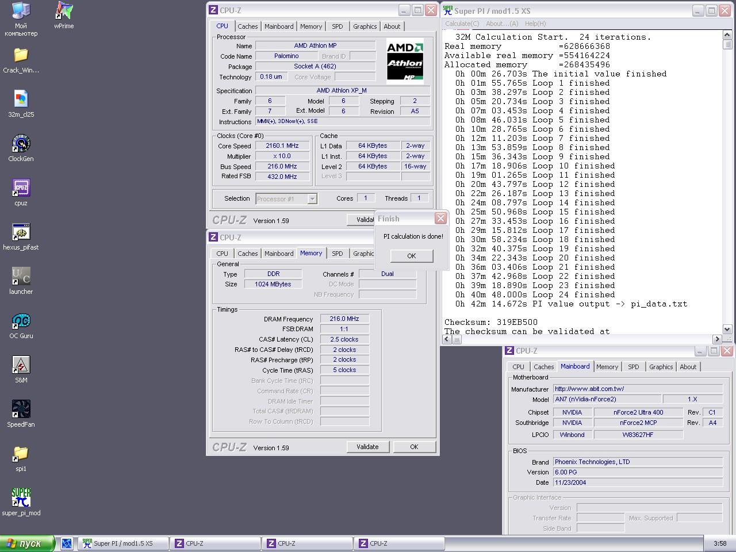Click the Core Speed 2160.1 MHz value
Screen dimensions: 736x552
pos(282,146)
